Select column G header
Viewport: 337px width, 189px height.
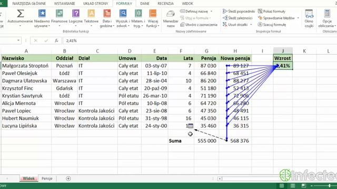point(206,51)
